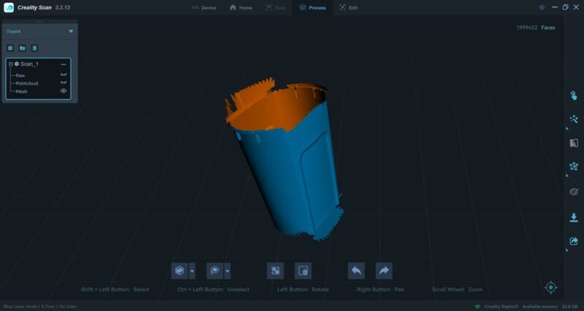Click the faces count readout
The height and width of the screenshot is (311, 584).
pos(536,28)
